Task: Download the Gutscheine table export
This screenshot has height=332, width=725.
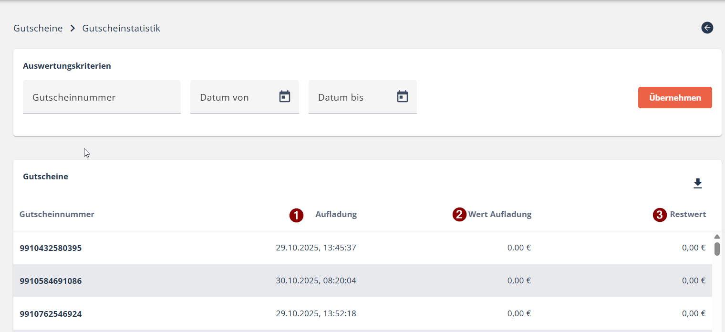Action: [698, 184]
